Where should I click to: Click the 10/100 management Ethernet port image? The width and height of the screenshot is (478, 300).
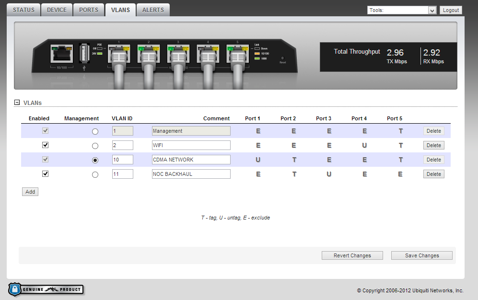(x=61, y=53)
